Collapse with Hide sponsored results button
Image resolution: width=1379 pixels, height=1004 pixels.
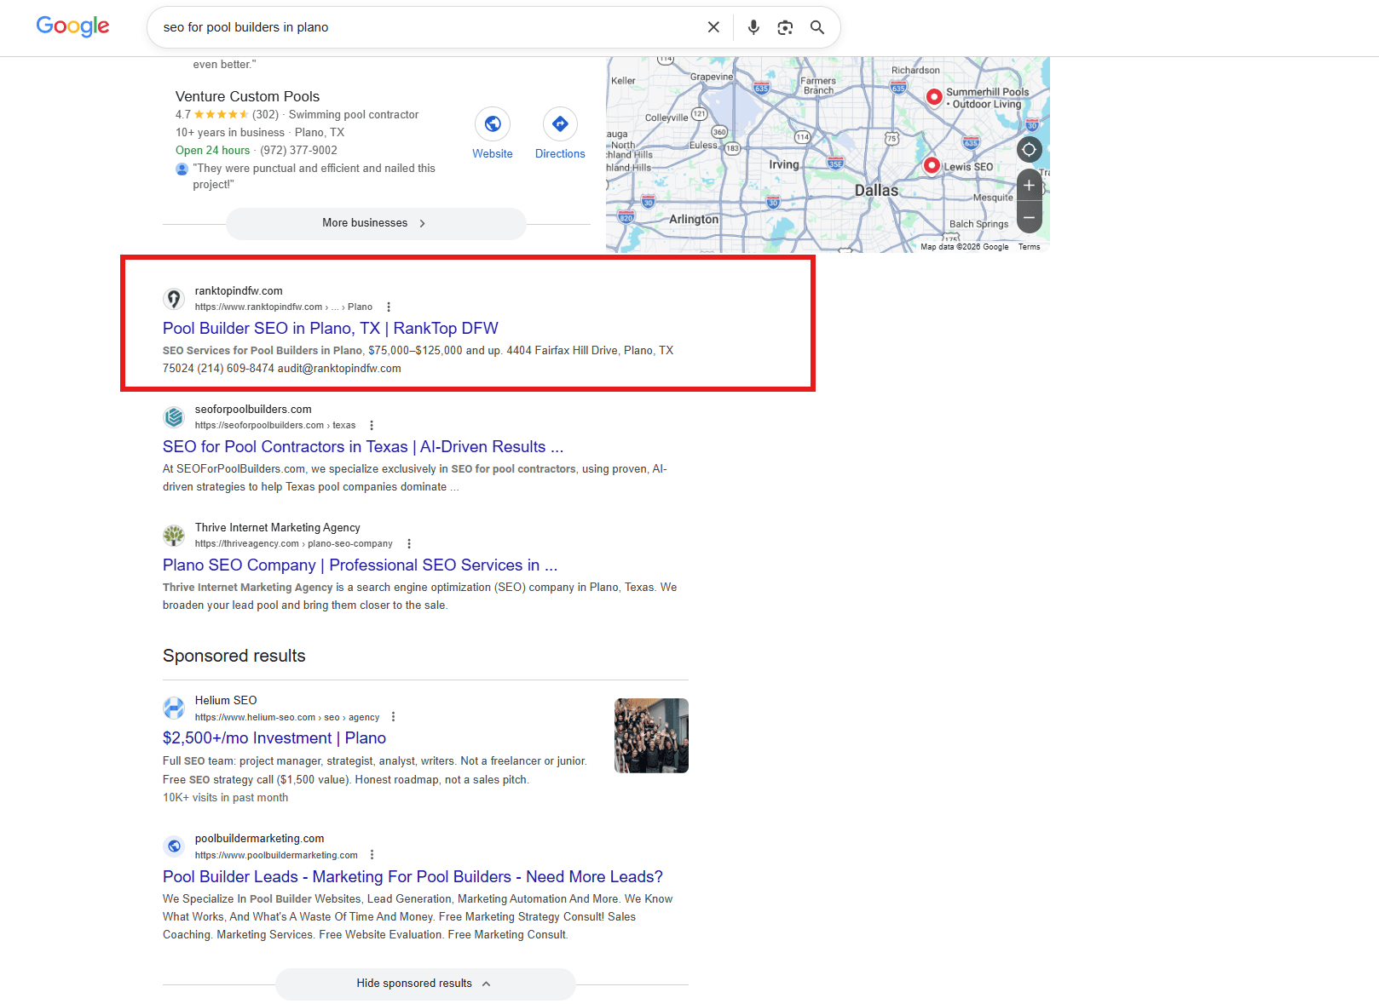click(425, 984)
